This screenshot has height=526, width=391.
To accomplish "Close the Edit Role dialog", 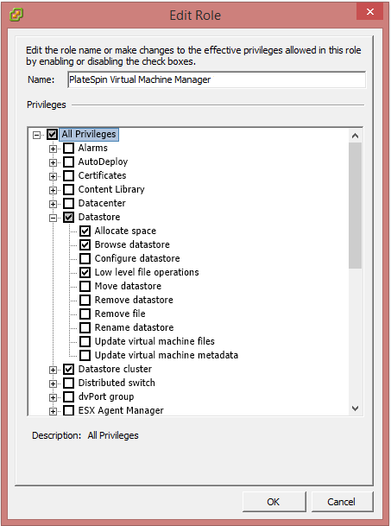I will point(370,12).
